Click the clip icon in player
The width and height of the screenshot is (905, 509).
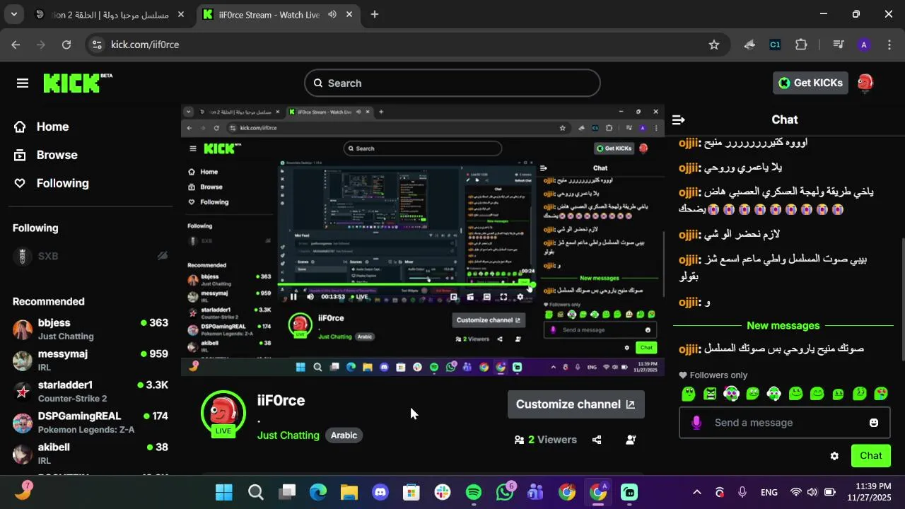(470, 297)
